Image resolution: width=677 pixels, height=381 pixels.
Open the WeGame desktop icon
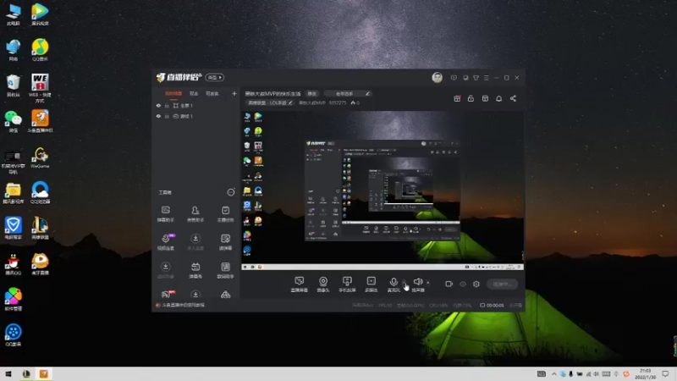pyautogui.click(x=40, y=157)
